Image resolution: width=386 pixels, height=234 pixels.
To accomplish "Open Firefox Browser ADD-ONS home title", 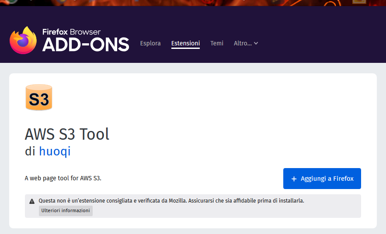I will [85, 40].
